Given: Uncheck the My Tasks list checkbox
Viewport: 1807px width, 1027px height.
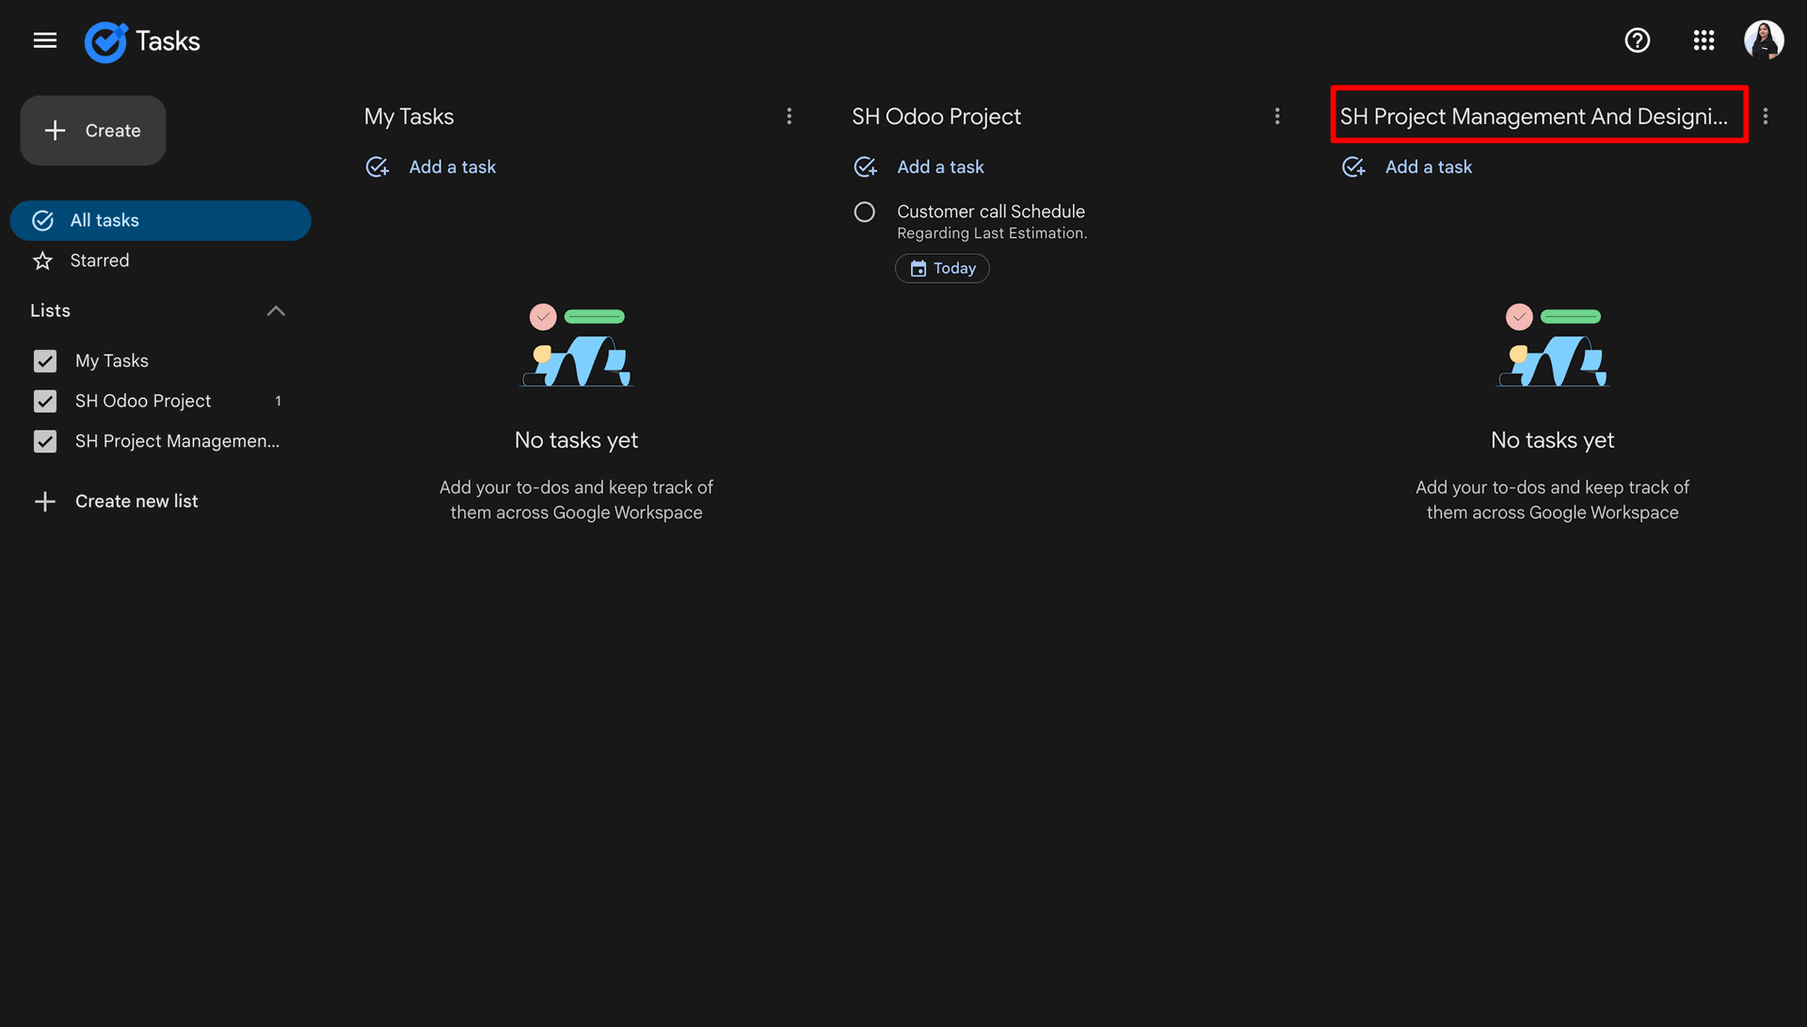Looking at the screenshot, I should tap(45, 361).
